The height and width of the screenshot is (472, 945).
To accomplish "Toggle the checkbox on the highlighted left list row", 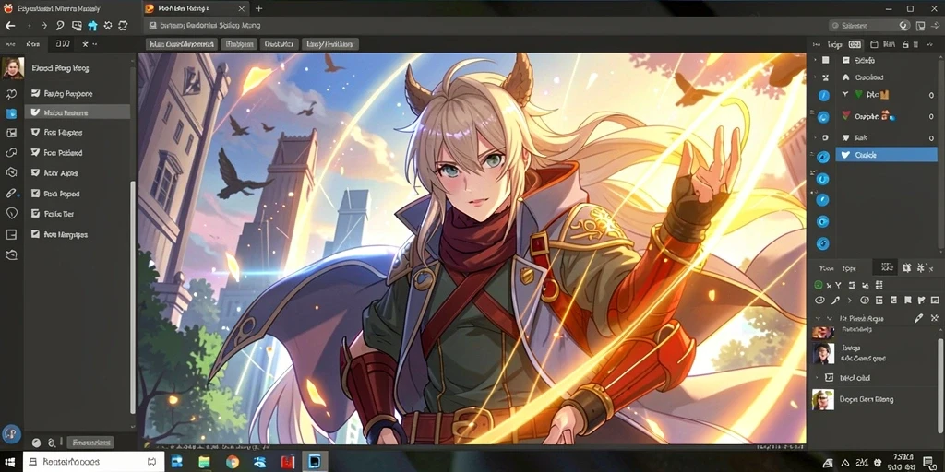I will pyautogui.click(x=35, y=112).
